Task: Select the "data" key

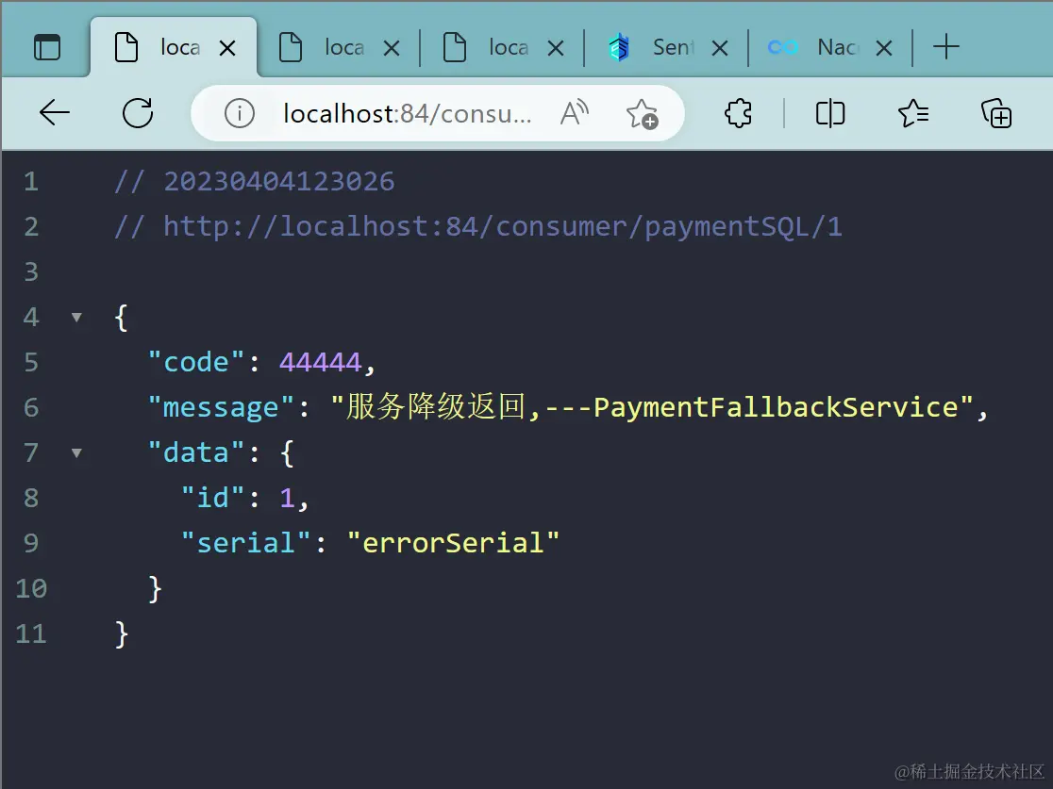Action: coord(196,452)
